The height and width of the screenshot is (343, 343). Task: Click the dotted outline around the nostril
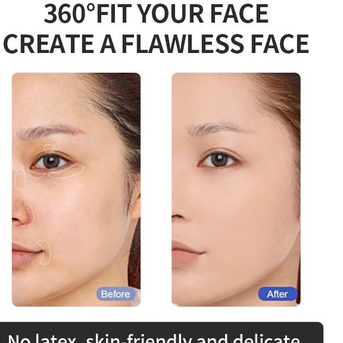(29, 215)
